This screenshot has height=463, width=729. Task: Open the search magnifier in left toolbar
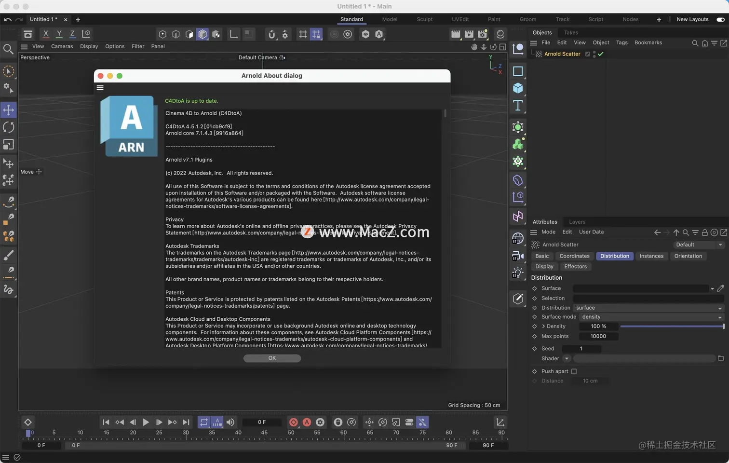[x=8, y=49]
